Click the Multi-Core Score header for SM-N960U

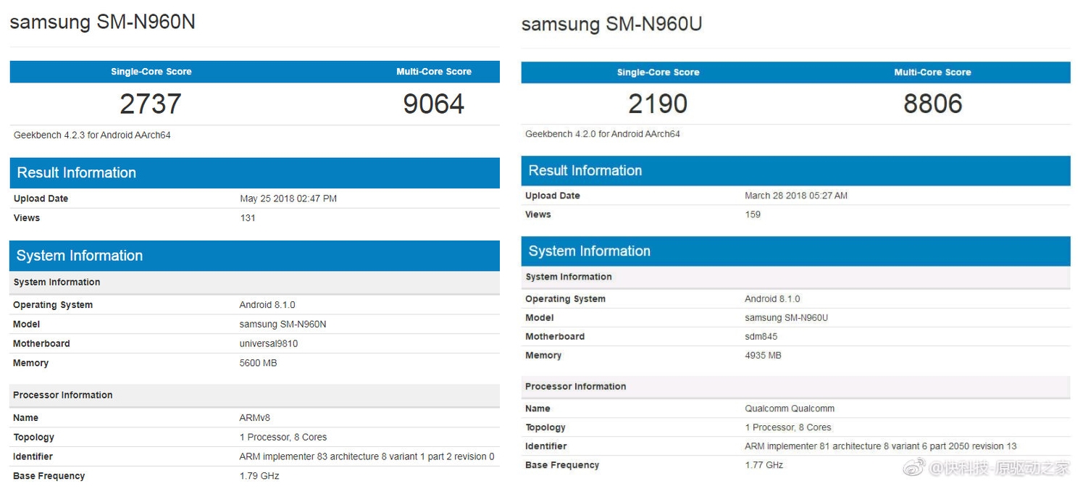[x=932, y=72]
